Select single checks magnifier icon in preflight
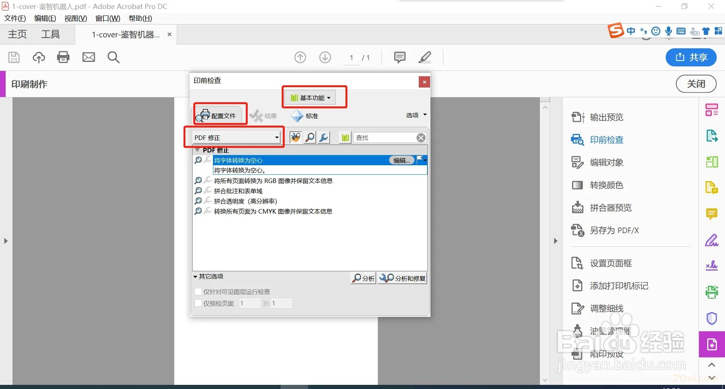The height and width of the screenshot is (389, 725). [x=310, y=138]
